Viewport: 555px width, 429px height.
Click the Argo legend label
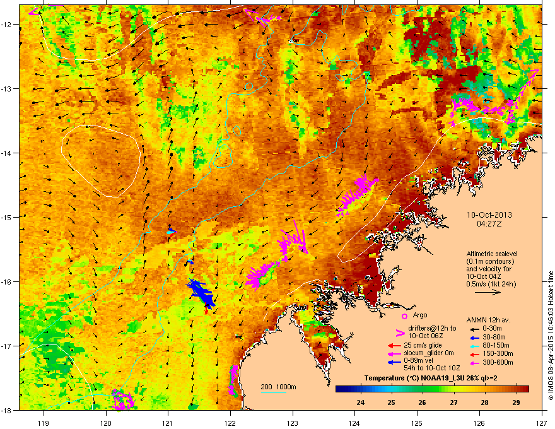(x=420, y=315)
